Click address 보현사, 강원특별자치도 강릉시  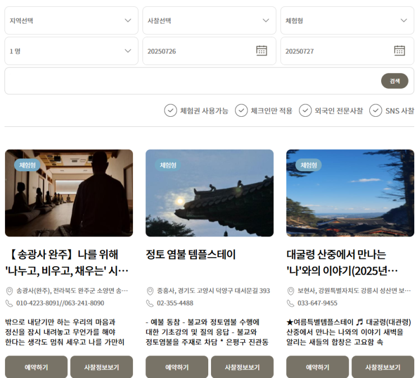354,291
